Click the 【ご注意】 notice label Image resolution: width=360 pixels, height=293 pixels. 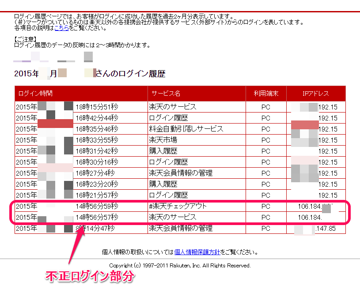click(x=26, y=39)
